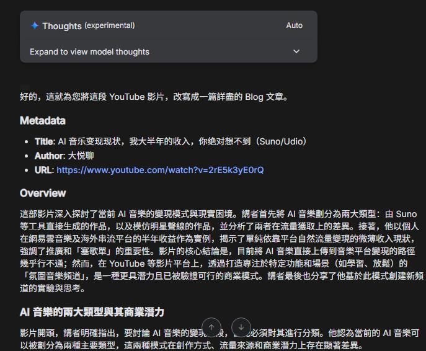Click the Metadata heading
Viewport: 426px width, 351px height.
pyautogui.click(x=43, y=121)
